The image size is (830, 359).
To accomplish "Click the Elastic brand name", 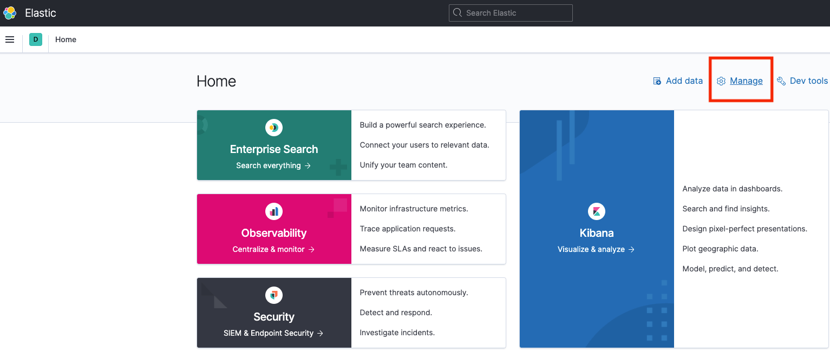I will pyautogui.click(x=41, y=13).
